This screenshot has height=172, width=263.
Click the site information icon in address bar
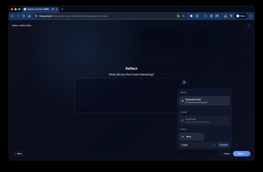36,16
